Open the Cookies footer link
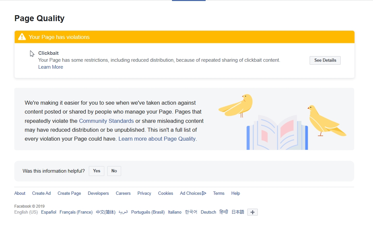The height and width of the screenshot is (242, 373). [166, 193]
